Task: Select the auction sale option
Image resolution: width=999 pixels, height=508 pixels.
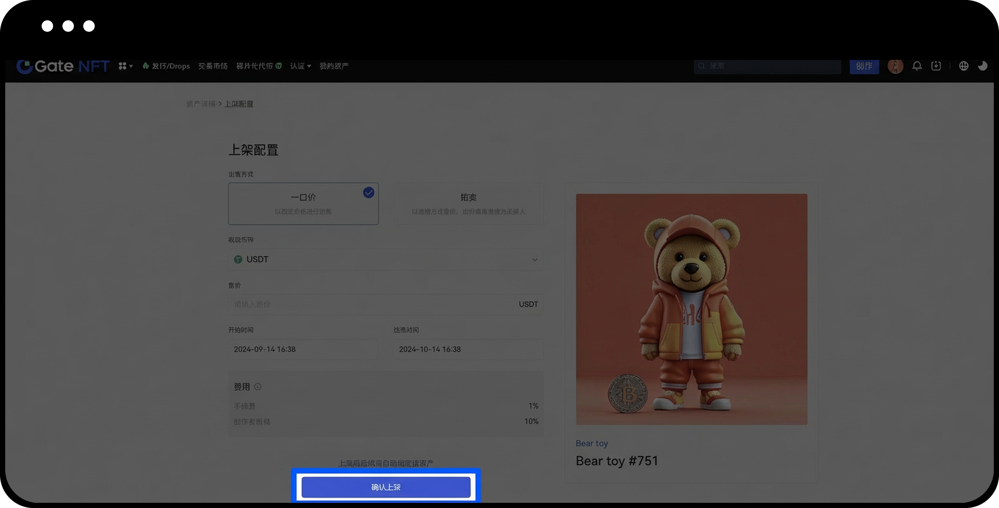Action: pos(468,204)
